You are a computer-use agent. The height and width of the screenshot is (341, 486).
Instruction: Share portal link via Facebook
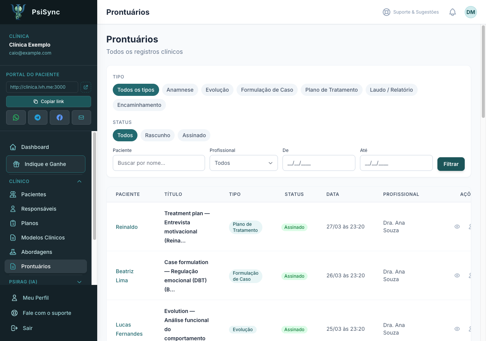pyautogui.click(x=60, y=117)
